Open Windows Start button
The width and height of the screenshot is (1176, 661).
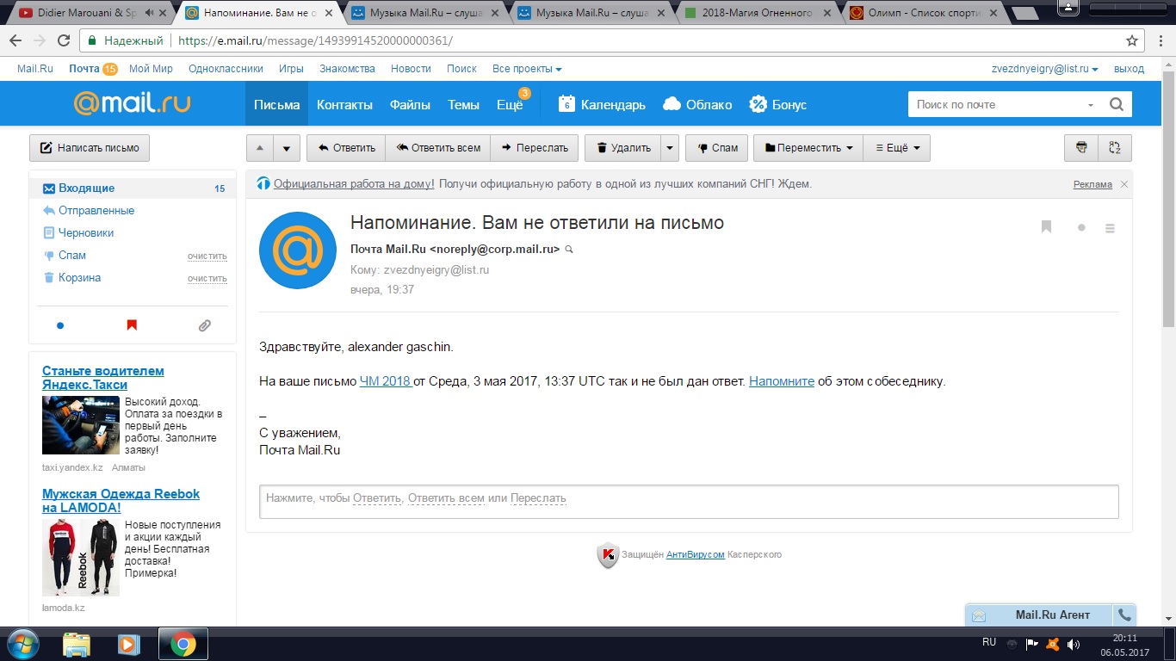(x=22, y=644)
